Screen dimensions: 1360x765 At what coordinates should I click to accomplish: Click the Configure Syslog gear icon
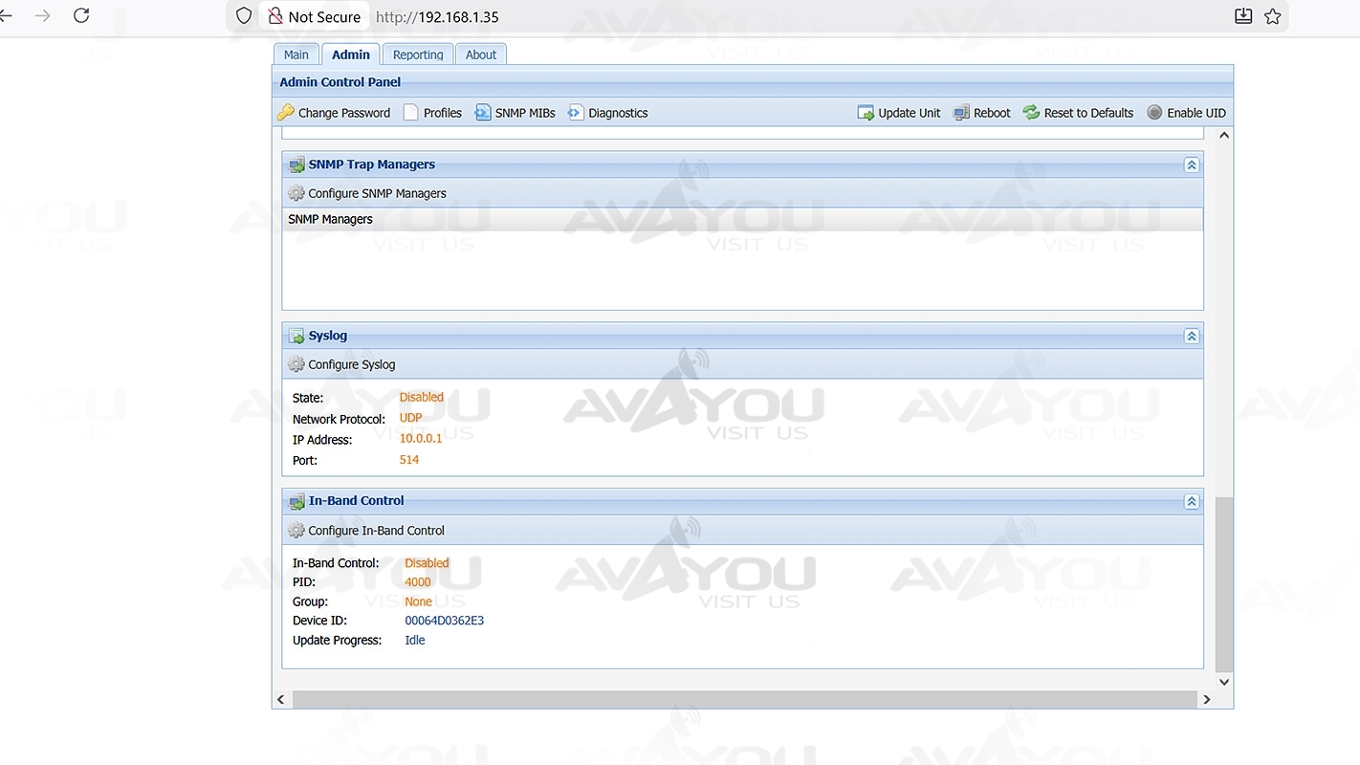tap(296, 364)
